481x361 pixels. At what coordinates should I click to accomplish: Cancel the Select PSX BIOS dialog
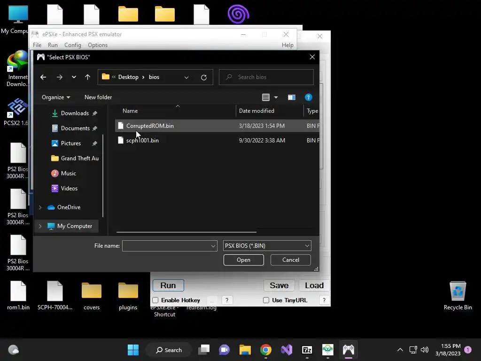coord(290,260)
